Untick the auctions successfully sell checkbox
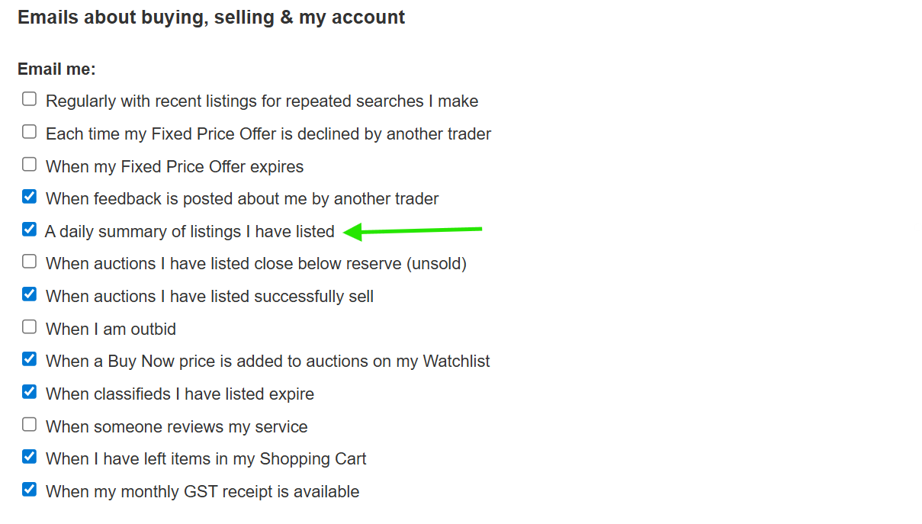Image resolution: width=922 pixels, height=524 pixels. point(29,294)
